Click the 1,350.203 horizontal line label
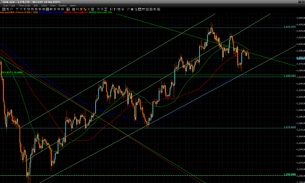Viewport: 305px width, 183px height. tap(290, 76)
